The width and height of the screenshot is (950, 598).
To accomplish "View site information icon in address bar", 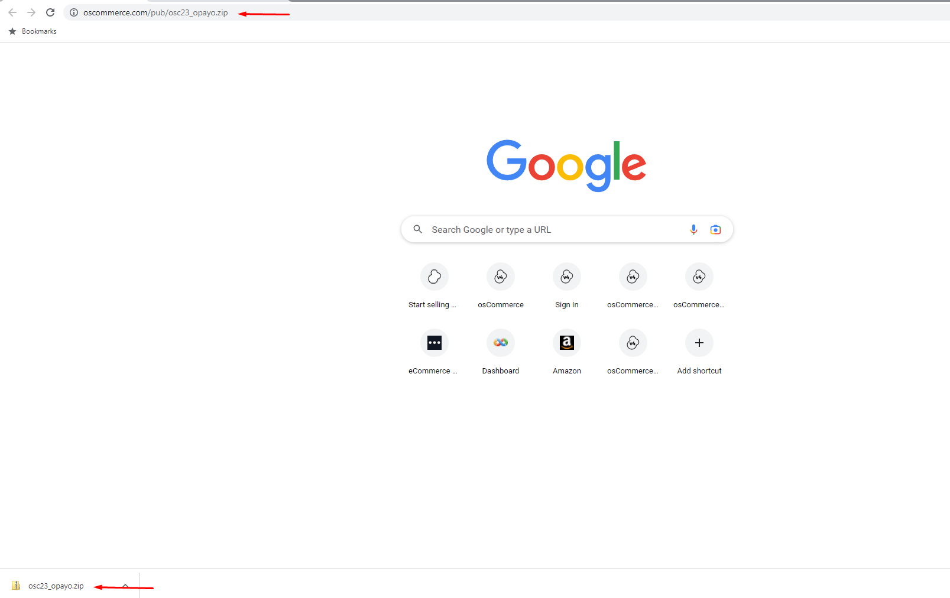I will coord(74,12).
